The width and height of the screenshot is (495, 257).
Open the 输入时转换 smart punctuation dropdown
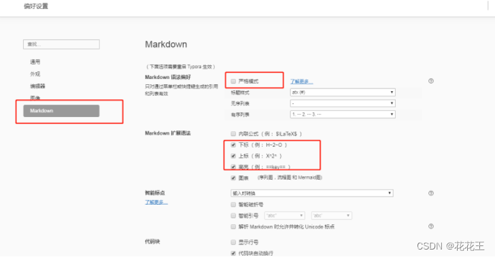pyautogui.click(x=312, y=193)
